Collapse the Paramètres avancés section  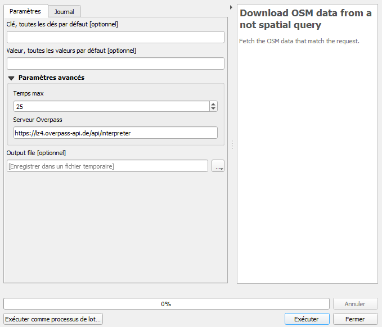click(x=11, y=78)
